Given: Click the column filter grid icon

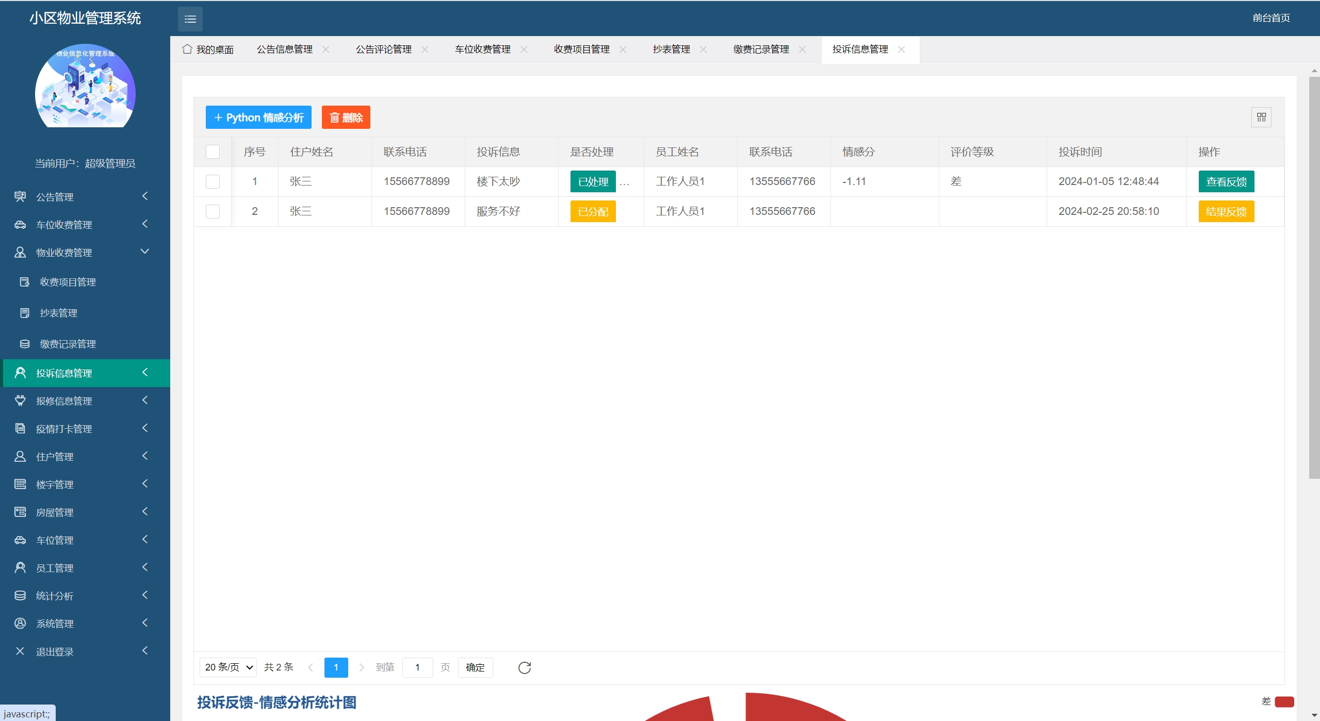Looking at the screenshot, I should click(1261, 118).
